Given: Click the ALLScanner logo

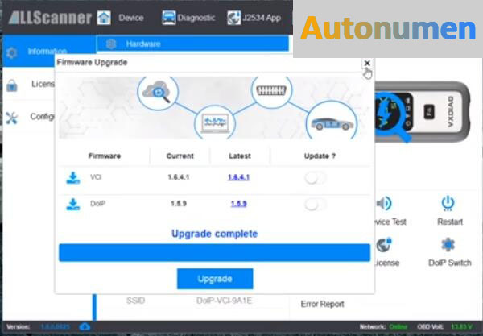Looking at the screenshot, I should (x=50, y=18).
